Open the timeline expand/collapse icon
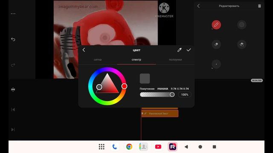This screenshot has width=273, height=153. point(13,89)
